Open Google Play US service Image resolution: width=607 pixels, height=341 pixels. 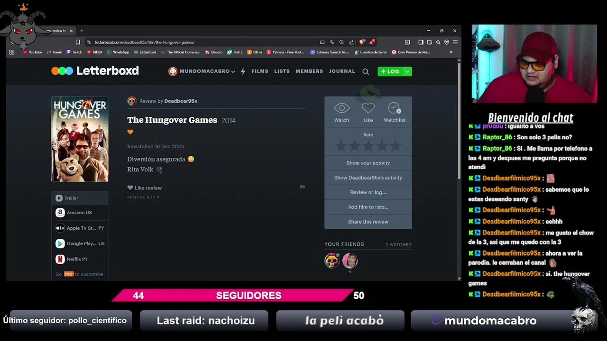point(80,243)
